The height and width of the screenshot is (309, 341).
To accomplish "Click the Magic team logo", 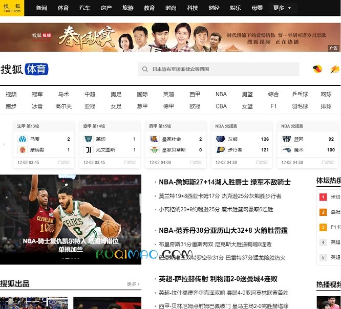I will (x=286, y=150).
